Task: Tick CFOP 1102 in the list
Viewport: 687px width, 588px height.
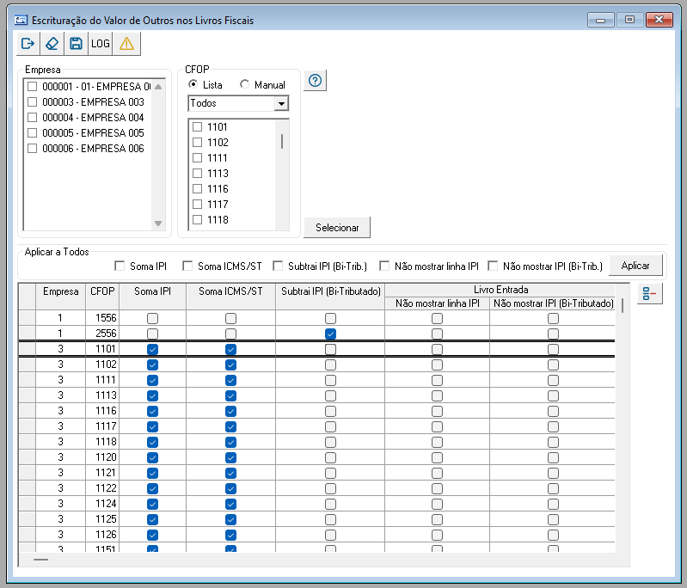Action: 197,142
